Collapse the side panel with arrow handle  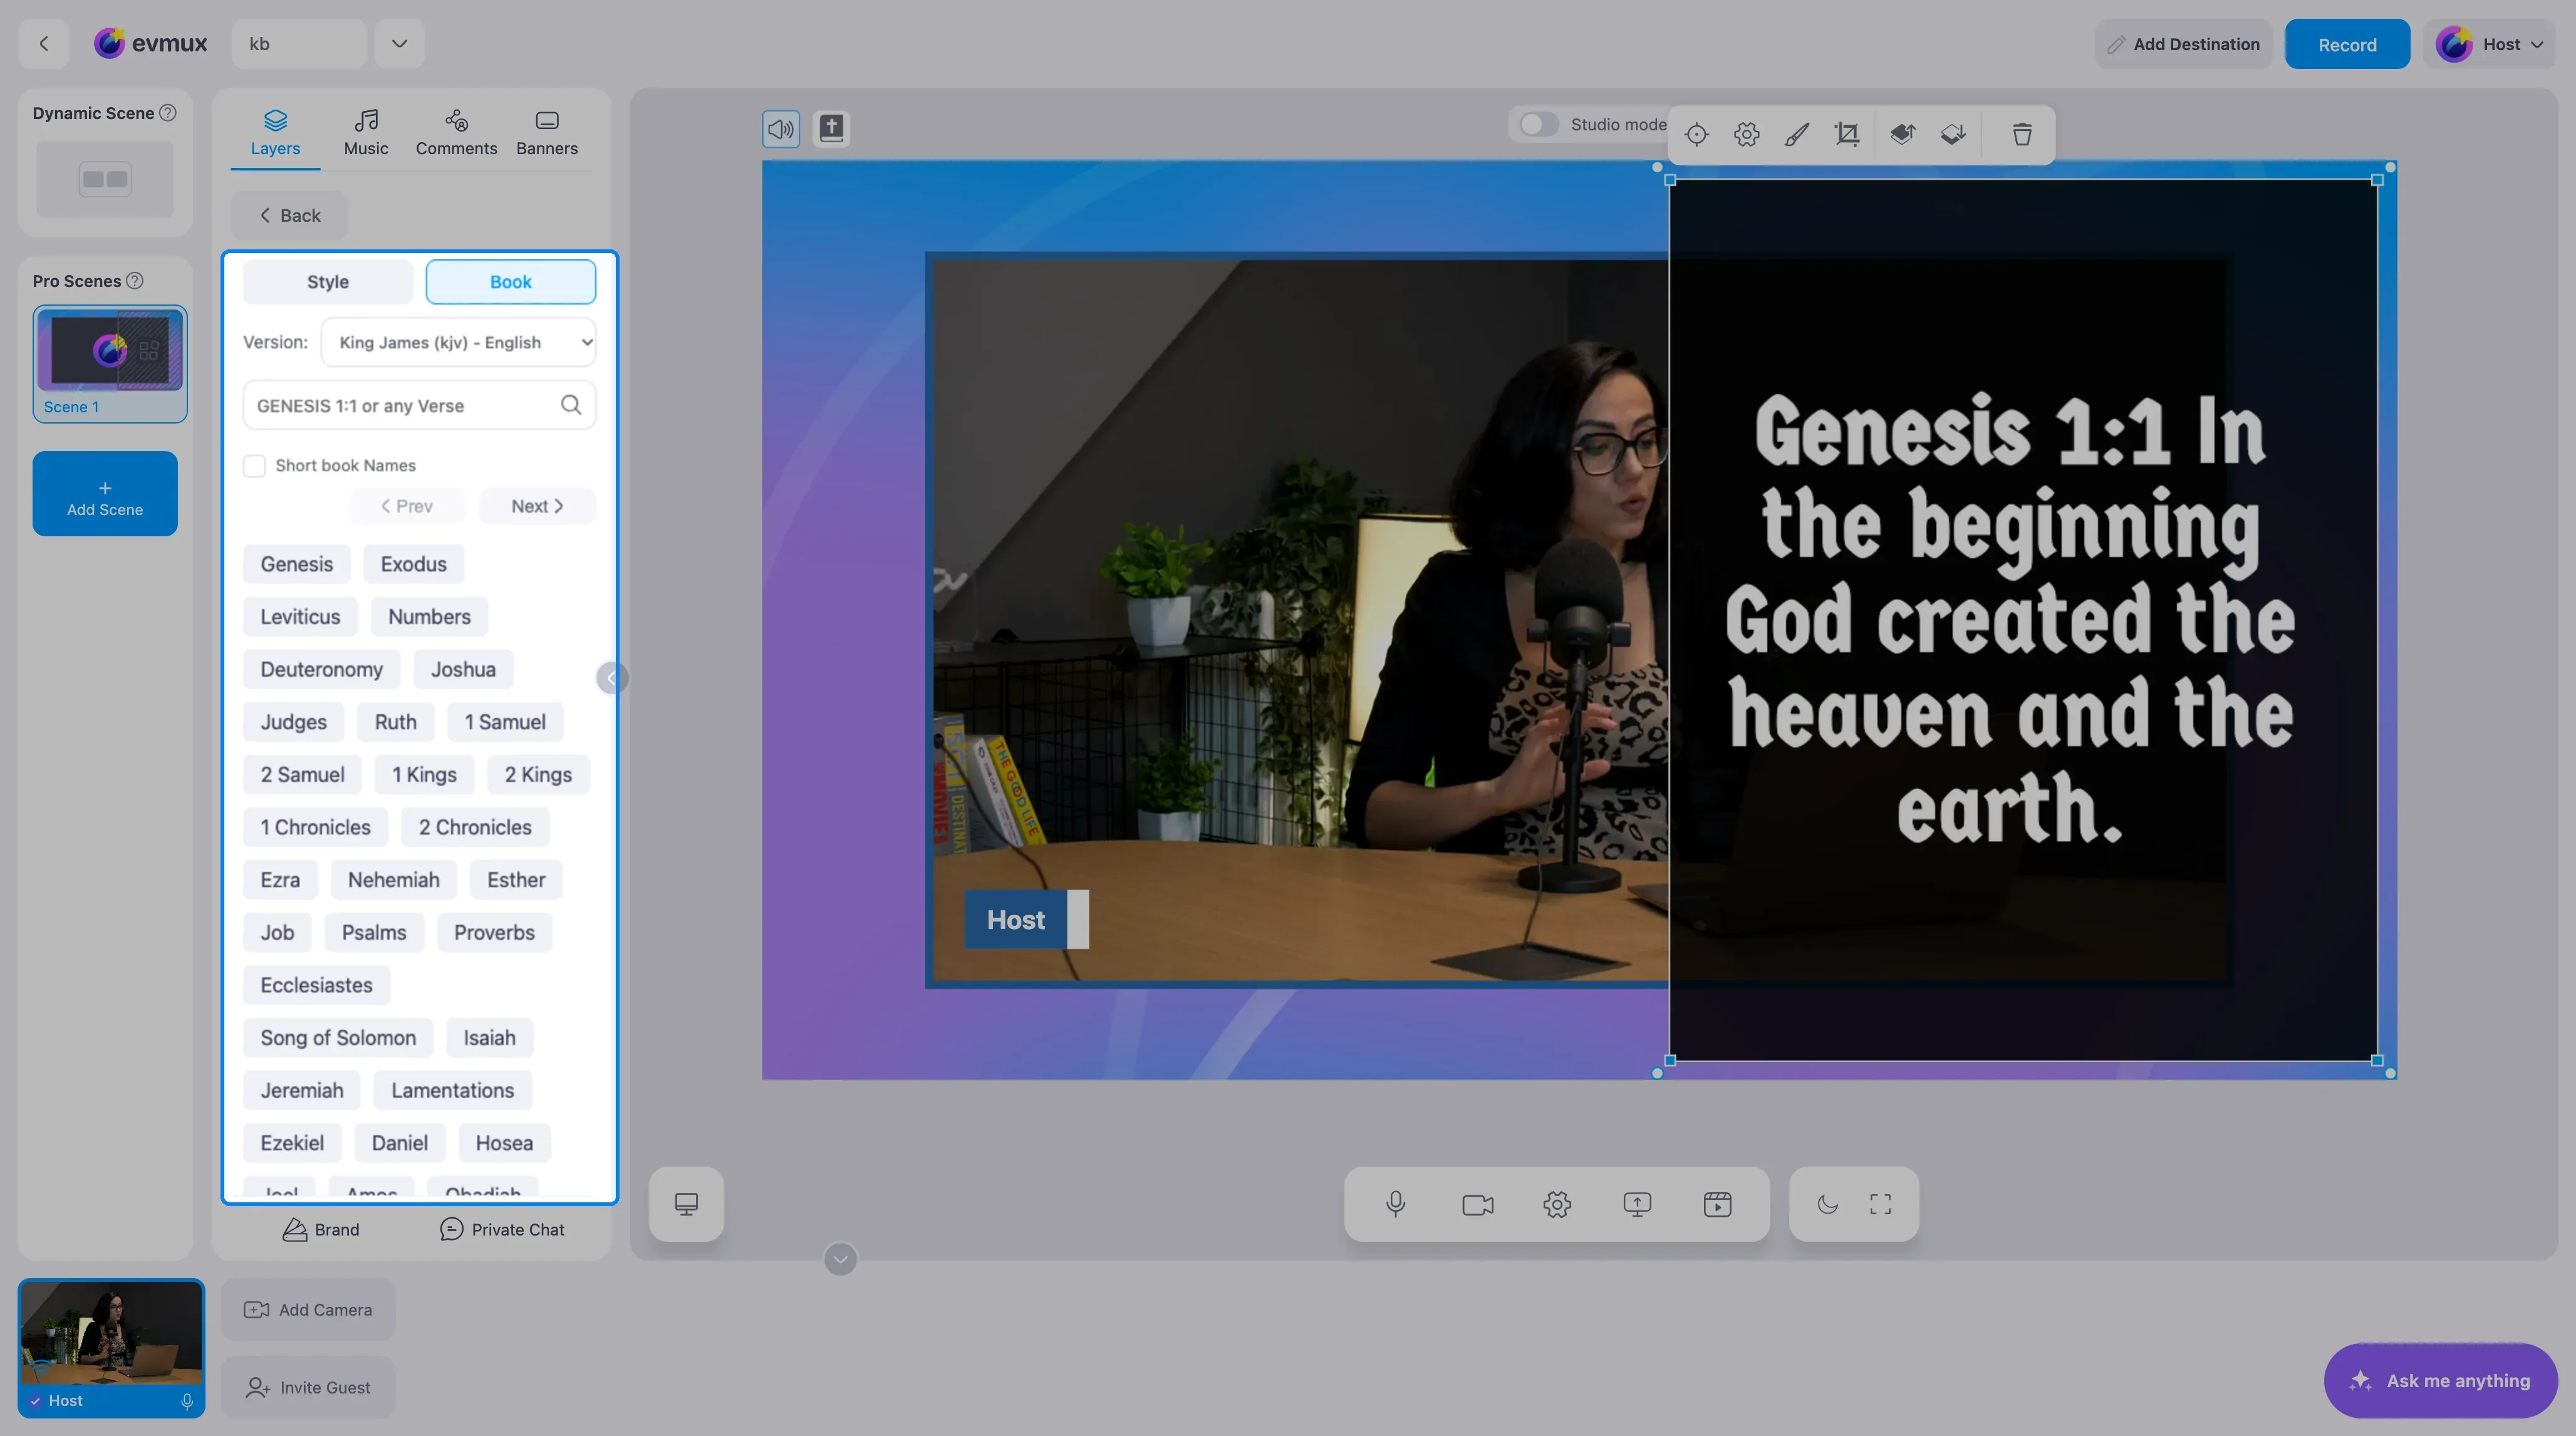coord(611,678)
